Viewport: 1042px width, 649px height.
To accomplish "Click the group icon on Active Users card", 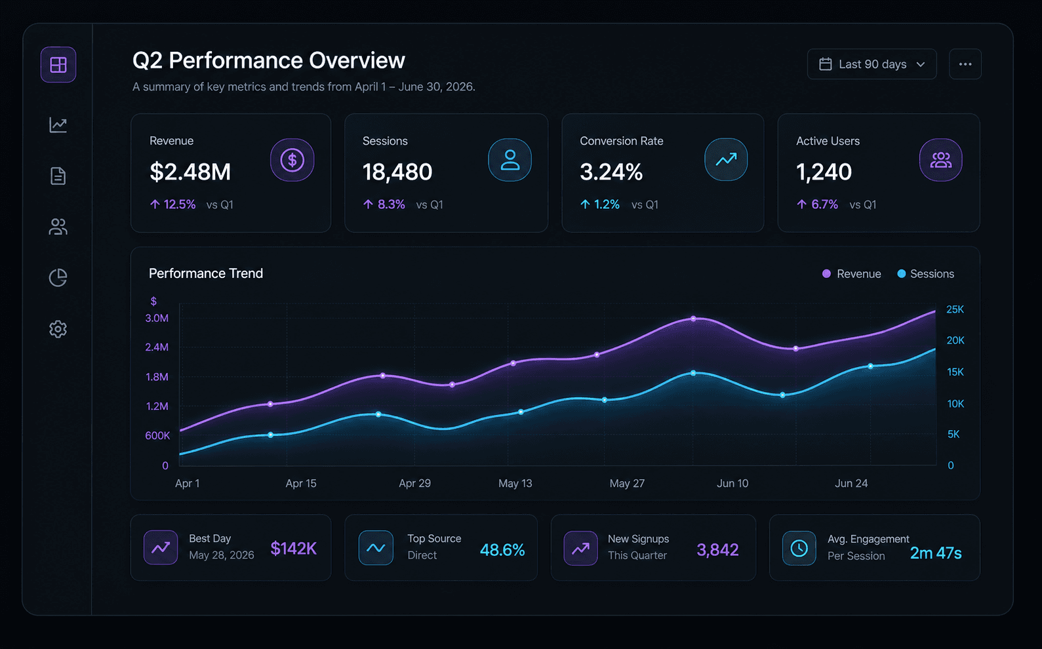I will (940, 160).
